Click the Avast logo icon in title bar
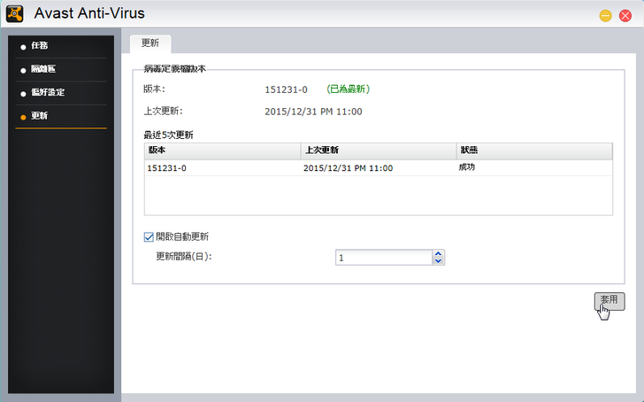This screenshot has width=644, height=402. point(14,14)
